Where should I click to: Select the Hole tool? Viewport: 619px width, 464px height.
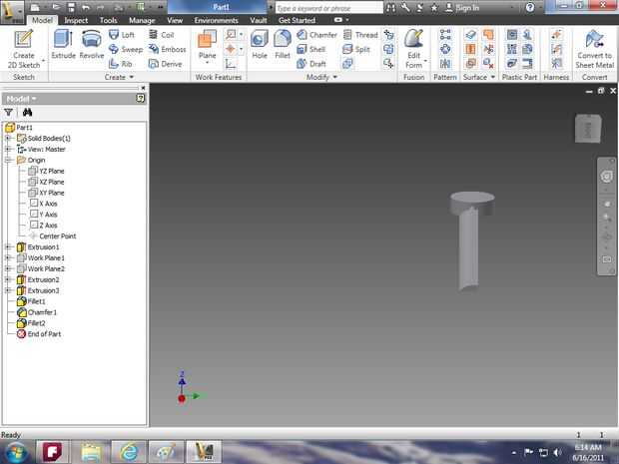tap(260, 44)
